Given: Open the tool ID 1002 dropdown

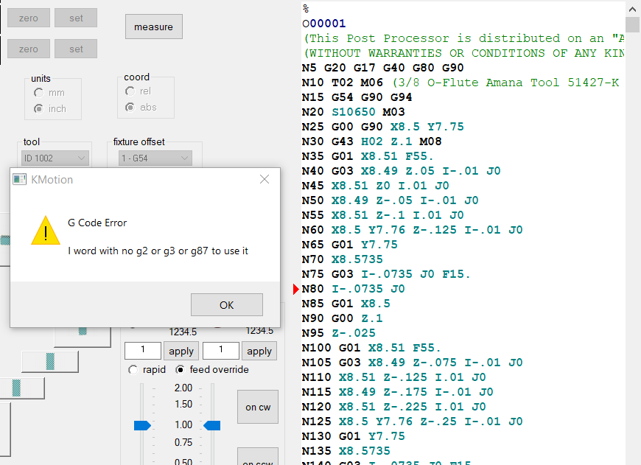Looking at the screenshot, I should [55, 158].
